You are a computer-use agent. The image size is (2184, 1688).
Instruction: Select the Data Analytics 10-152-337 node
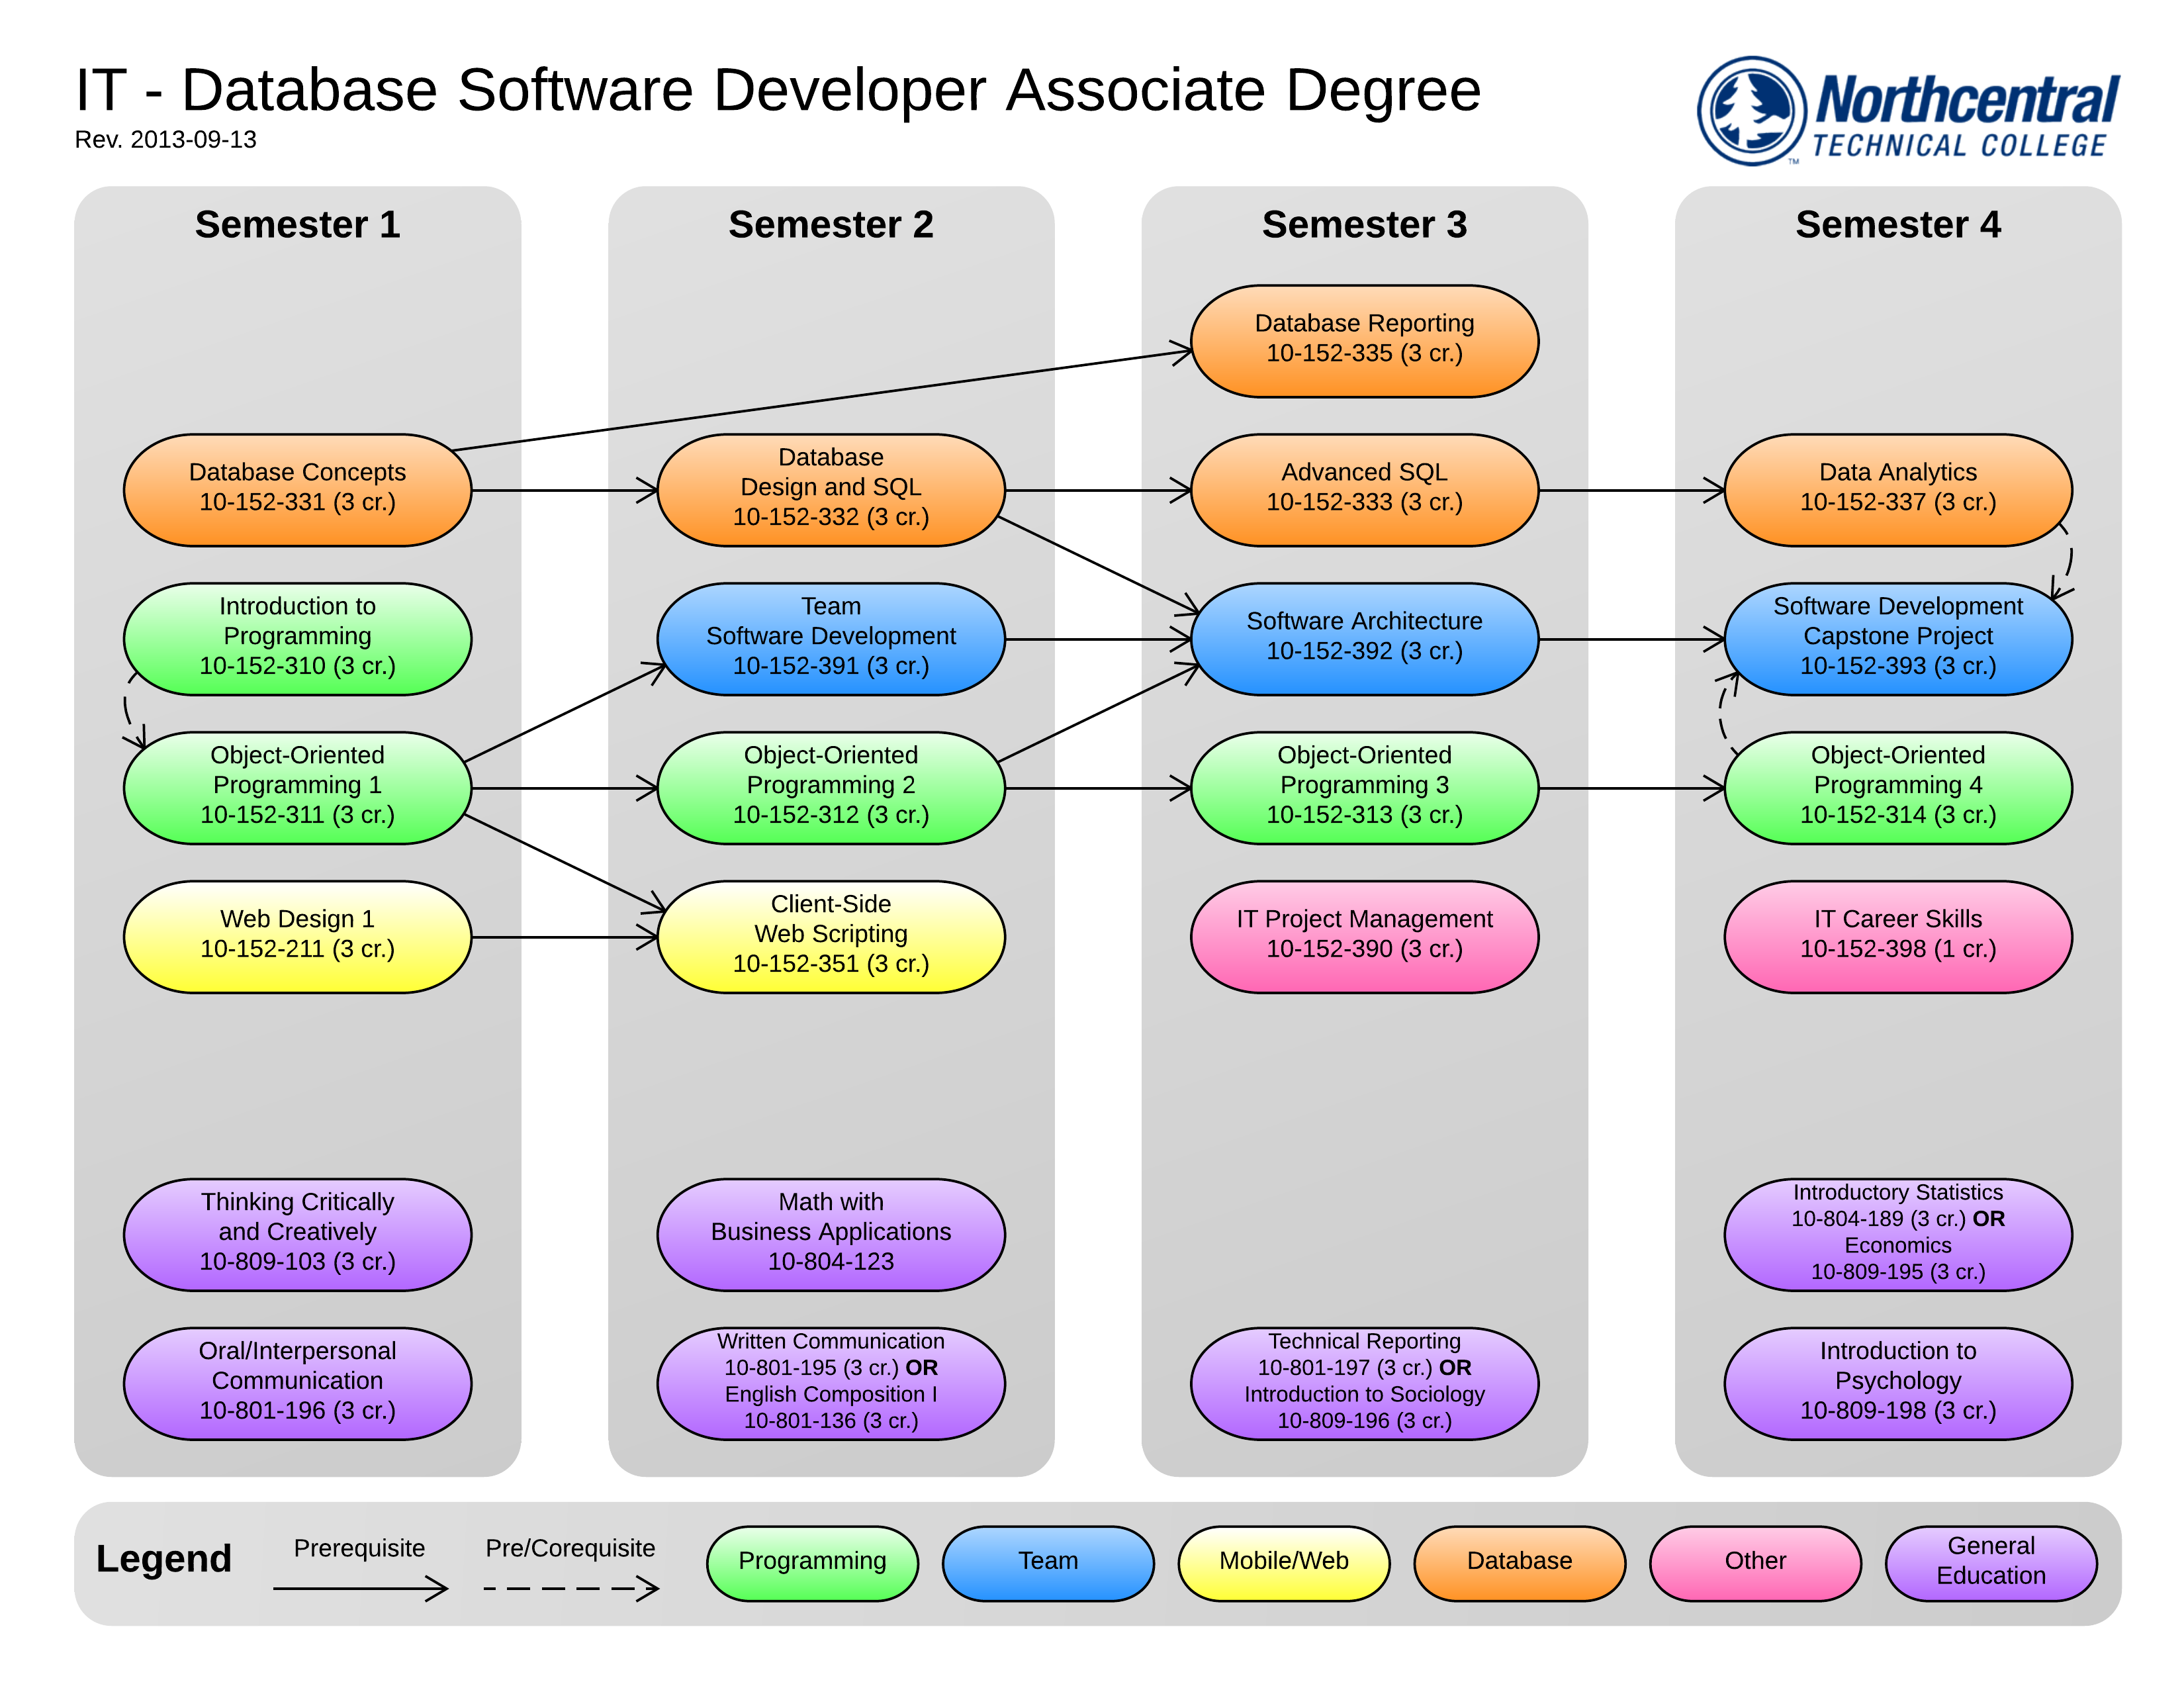click(x=1897, y=489)
